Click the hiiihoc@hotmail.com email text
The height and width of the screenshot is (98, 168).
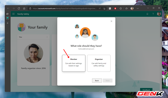86,49
